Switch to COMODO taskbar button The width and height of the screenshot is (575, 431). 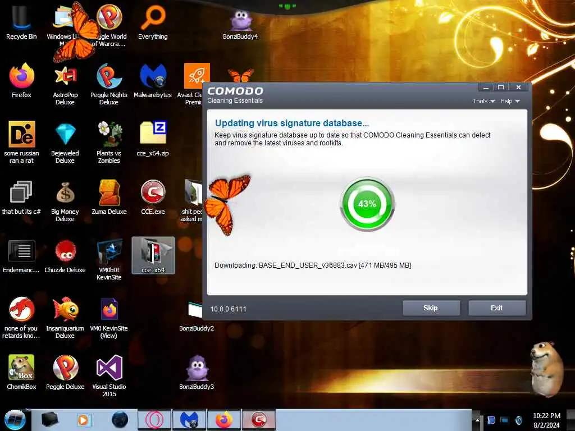coord(258,420)
